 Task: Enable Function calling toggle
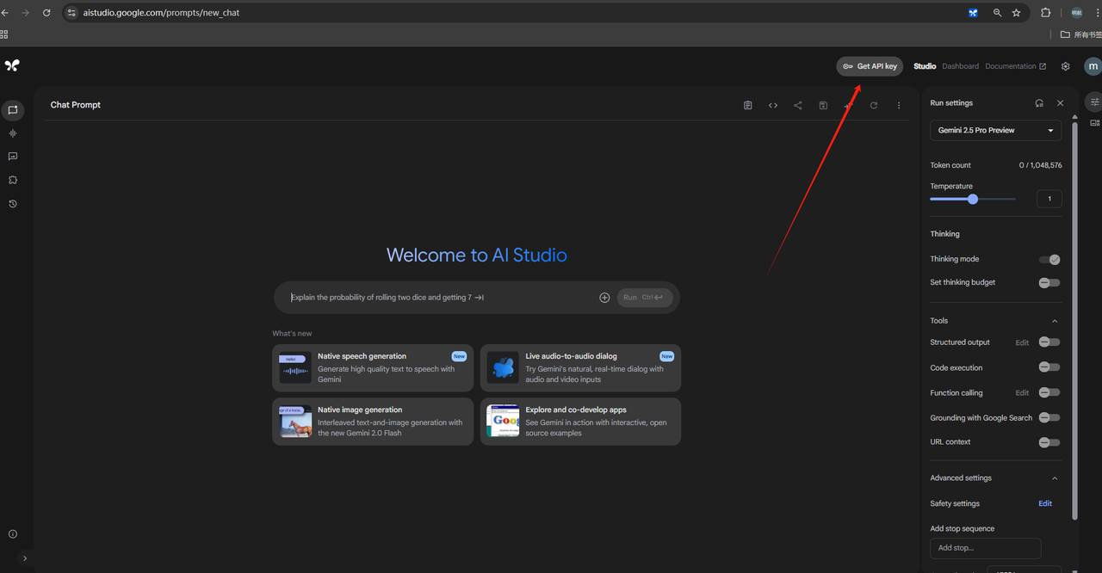[x=1049, y=392]
